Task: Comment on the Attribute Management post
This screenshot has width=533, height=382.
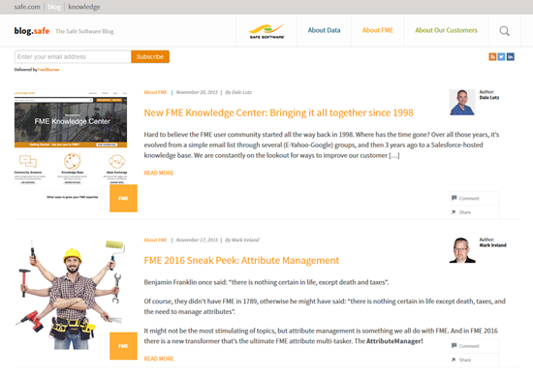Action: pos(465,346)
